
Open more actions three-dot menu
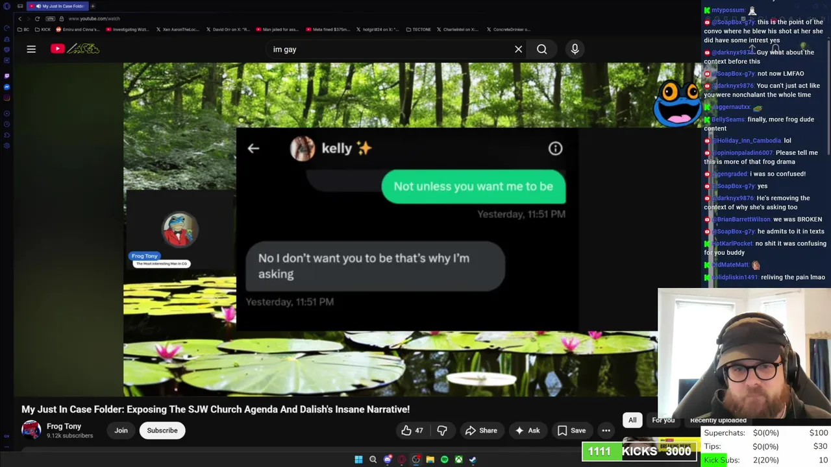pyautogui.click(x=606, y=430)
